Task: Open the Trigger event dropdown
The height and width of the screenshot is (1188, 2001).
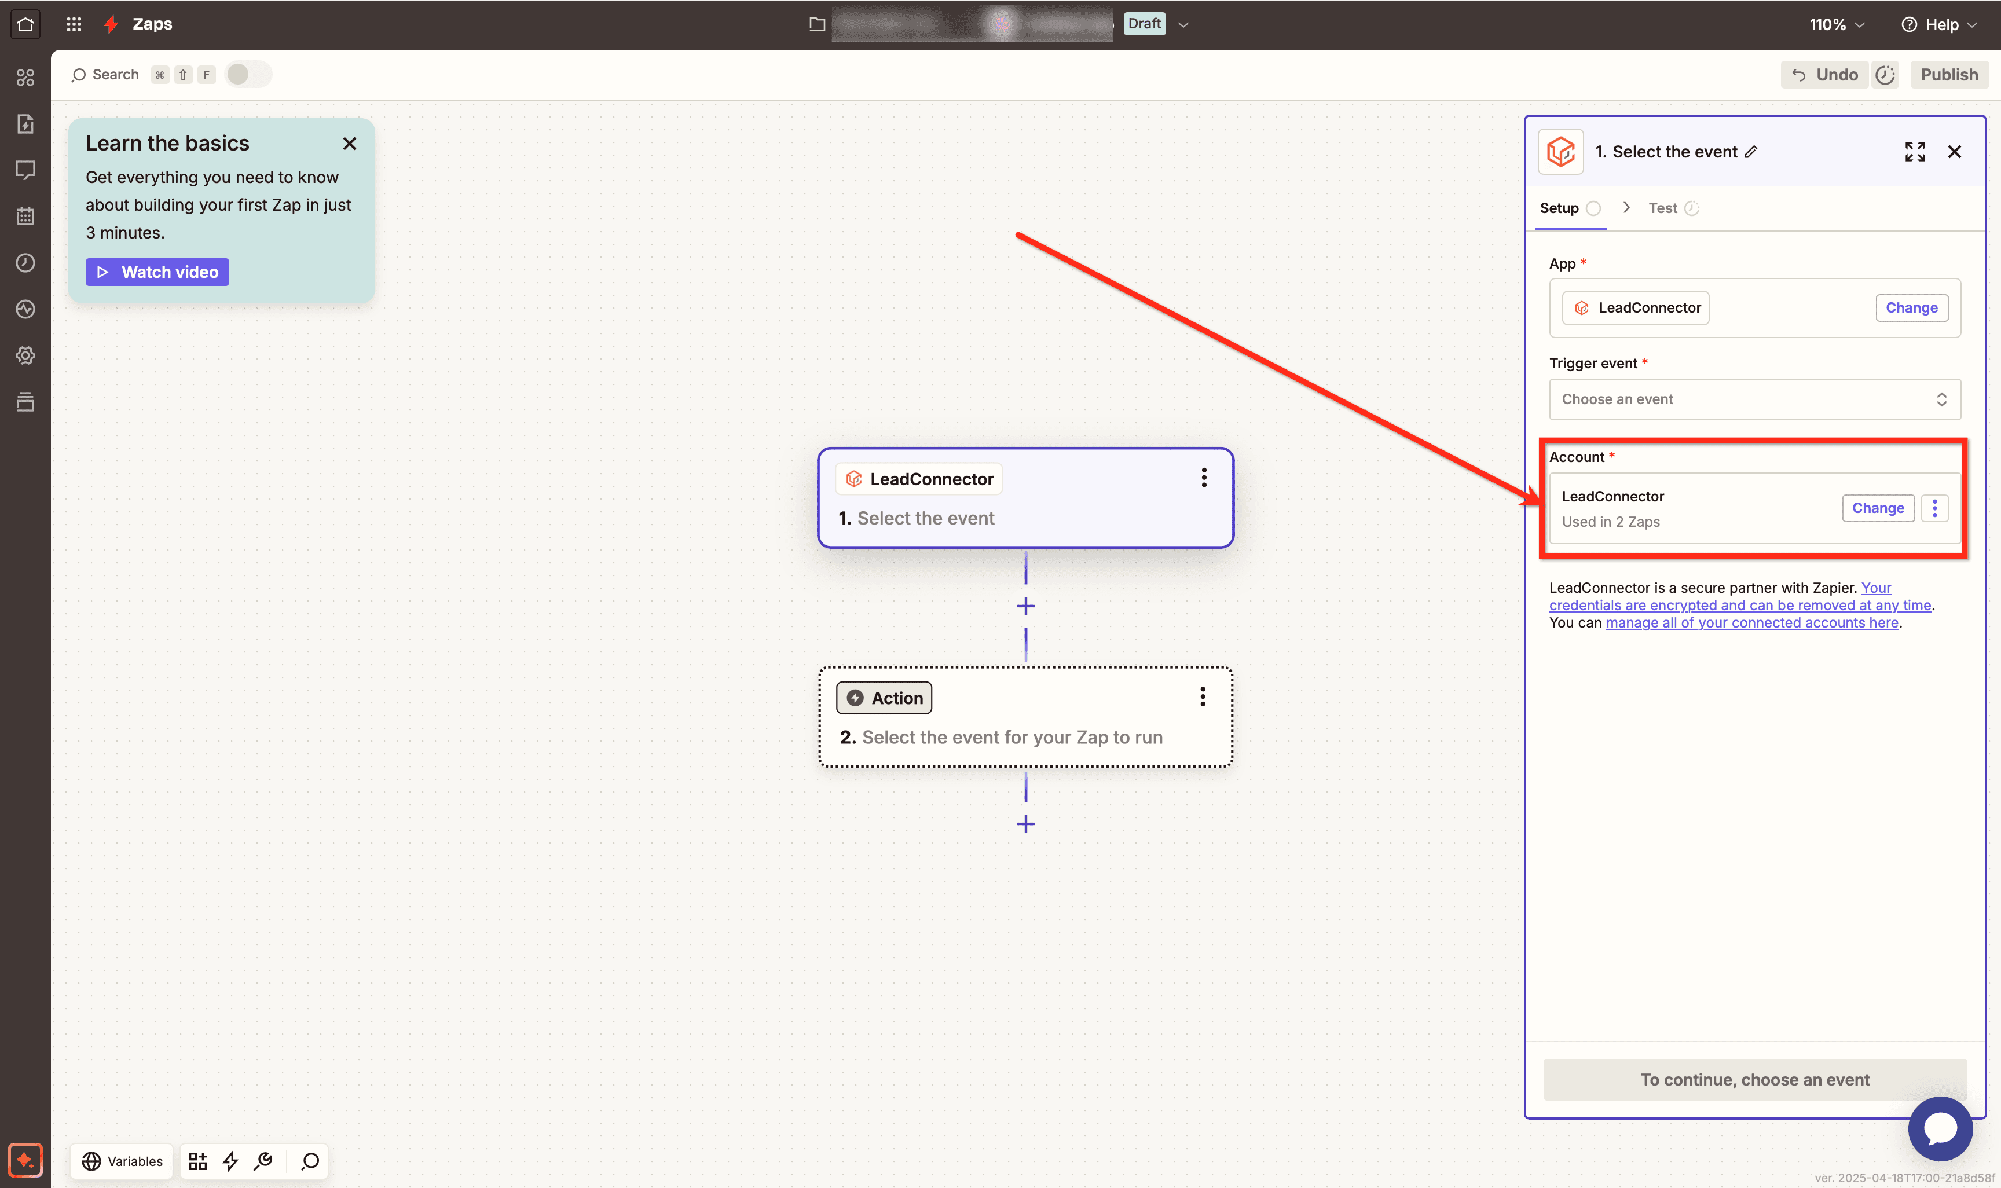Action: (x=1754, y=399)
